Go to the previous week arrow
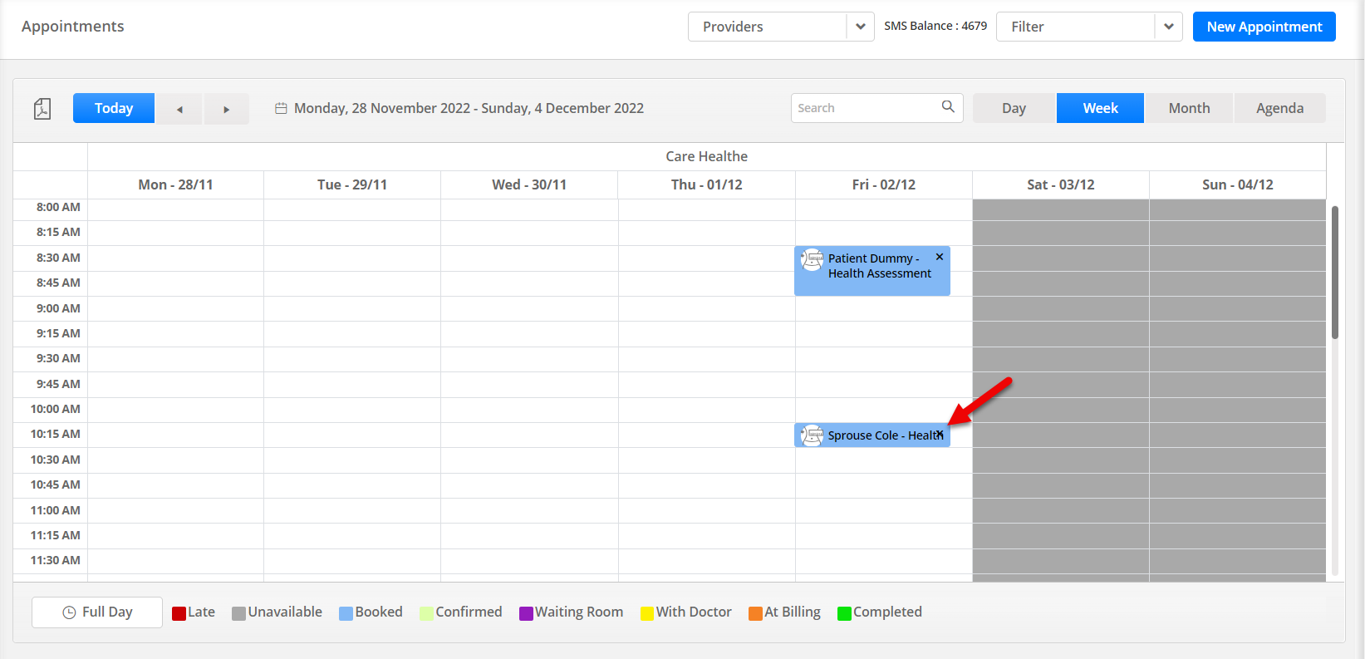The image size is (1365, 659). tap(179, 109)
